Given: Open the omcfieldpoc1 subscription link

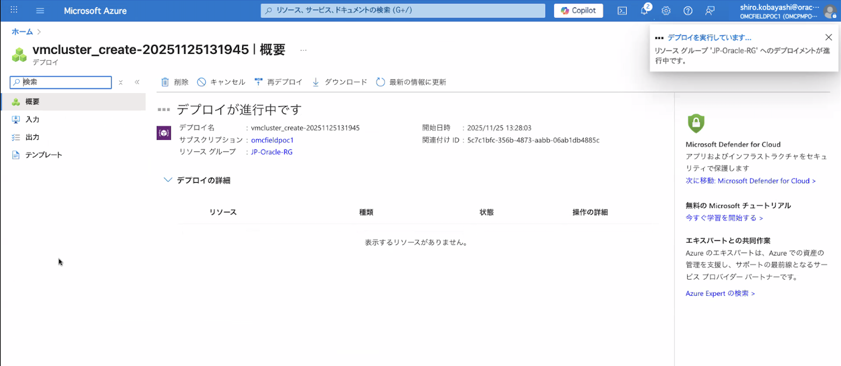Looking at the screenshot, I should tap(272, 140).
